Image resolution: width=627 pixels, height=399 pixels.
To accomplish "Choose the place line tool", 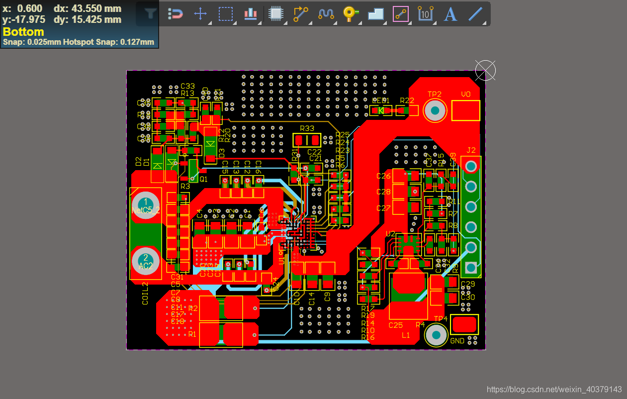I will (476, 14).
